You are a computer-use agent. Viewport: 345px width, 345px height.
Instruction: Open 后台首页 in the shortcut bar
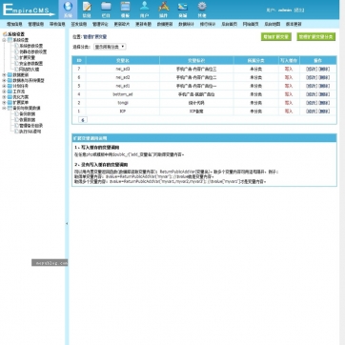coord(229,24)
